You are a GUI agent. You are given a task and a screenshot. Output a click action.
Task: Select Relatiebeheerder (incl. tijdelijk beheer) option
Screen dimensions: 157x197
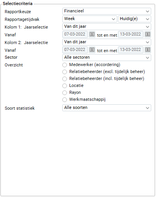pos(65,79)
